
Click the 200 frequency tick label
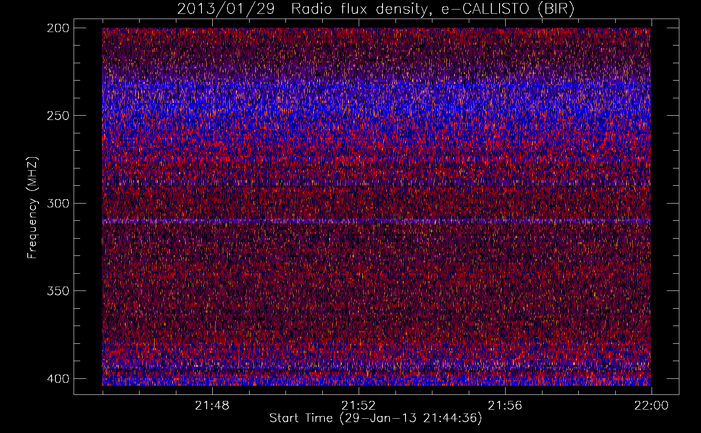pos(58,28)
